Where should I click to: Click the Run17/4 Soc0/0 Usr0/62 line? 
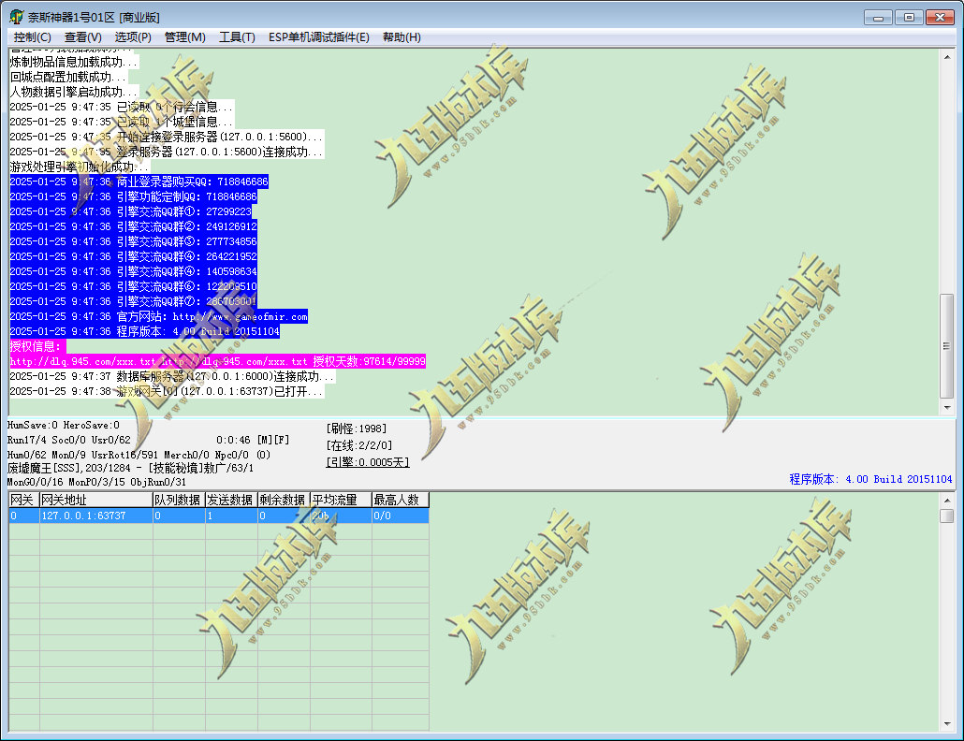pos(69,440)
